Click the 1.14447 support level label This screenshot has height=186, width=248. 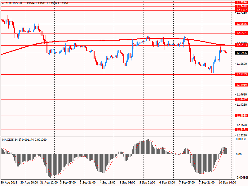tap(241, 99)
